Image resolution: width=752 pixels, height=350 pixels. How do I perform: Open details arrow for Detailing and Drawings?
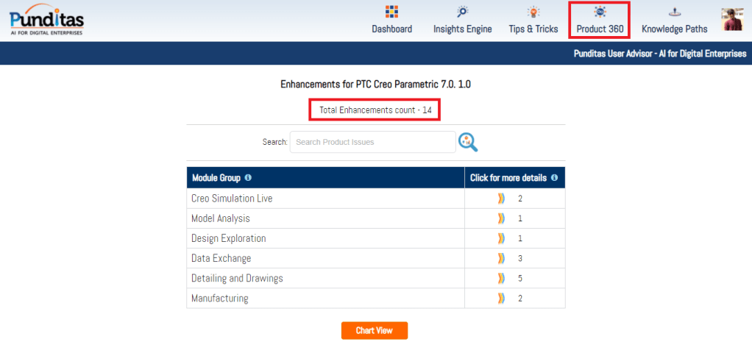coord(502,278)
